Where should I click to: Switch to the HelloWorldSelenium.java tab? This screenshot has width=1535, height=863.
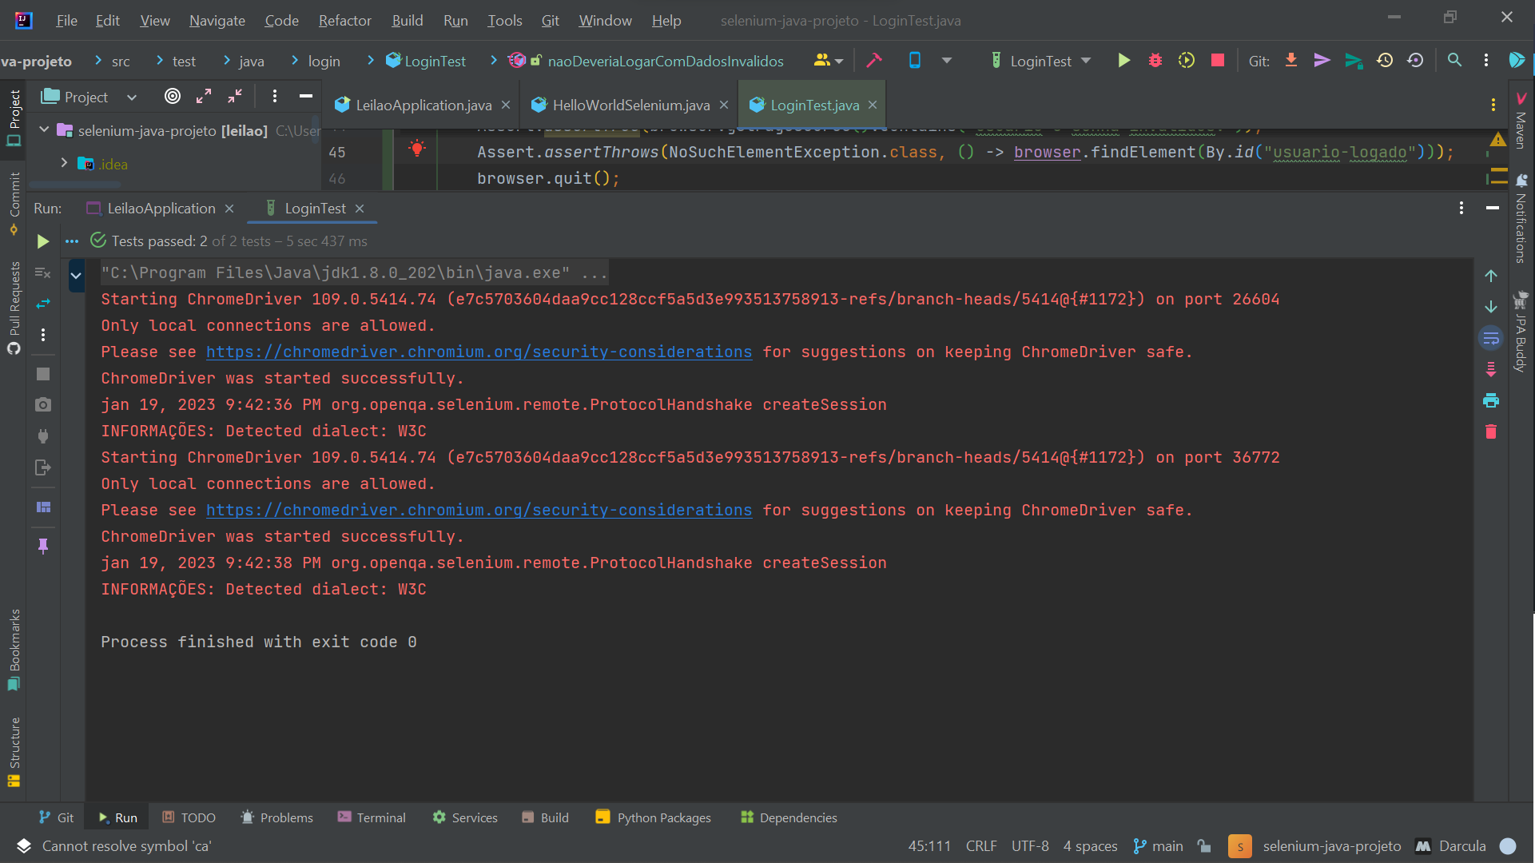630,105
